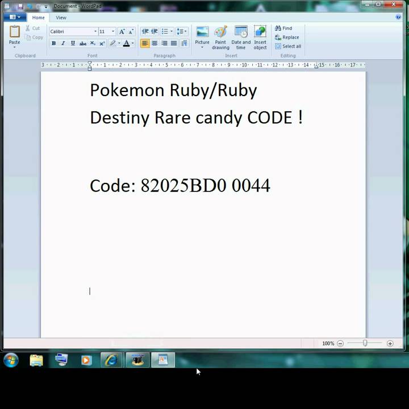
Task: Toggle Underline formatting
Action: [73, 43]
